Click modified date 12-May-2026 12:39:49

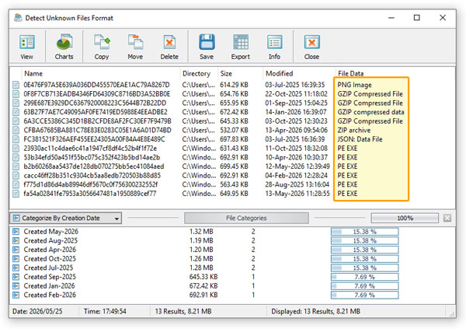(297, 166)
